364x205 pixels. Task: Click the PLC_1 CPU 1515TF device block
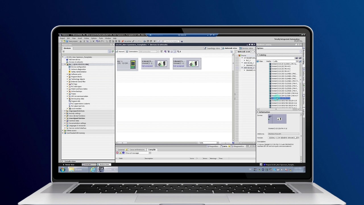pos(127,64)
